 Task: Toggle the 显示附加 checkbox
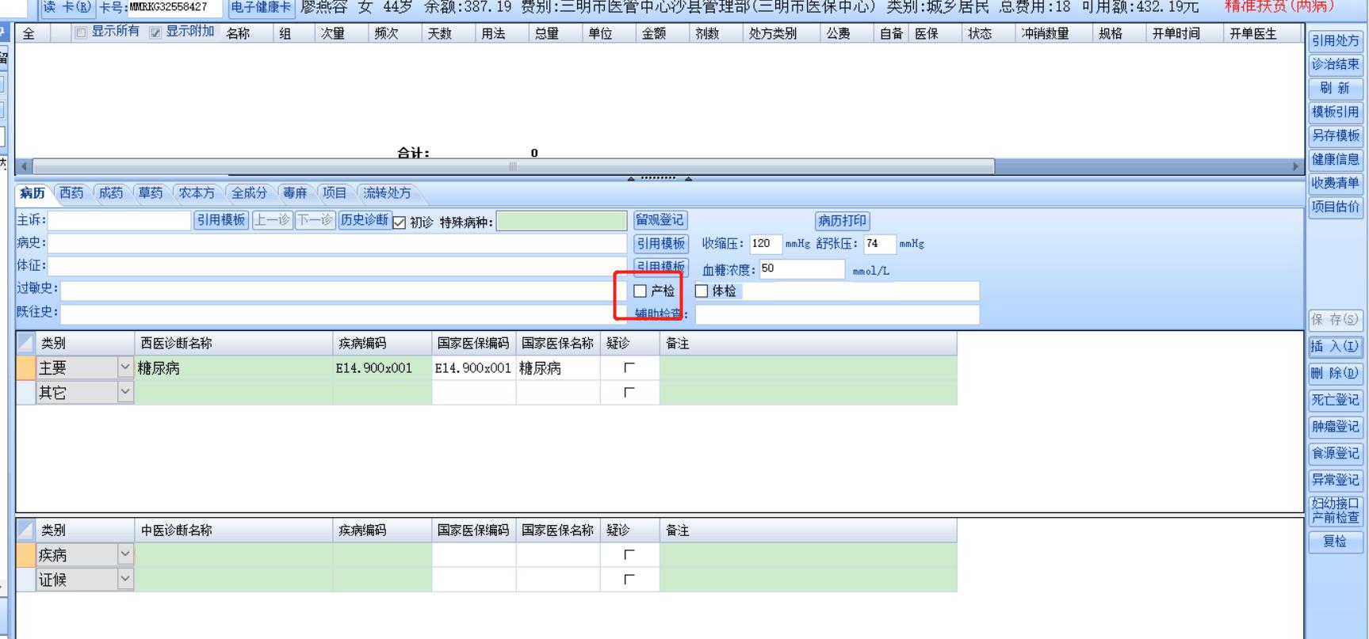click(x=155, y=32)
